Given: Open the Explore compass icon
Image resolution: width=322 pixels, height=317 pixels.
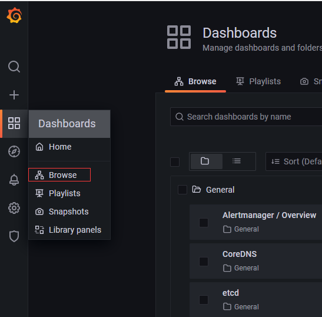Looking at the screenshot, I should pyautogui.click(x=14, y=151).
